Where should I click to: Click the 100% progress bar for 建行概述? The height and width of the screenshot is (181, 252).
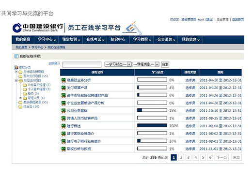click(x=152, y=125)
